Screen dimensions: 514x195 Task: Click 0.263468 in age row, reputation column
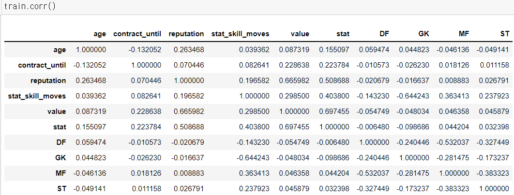[x=189, y=50]
